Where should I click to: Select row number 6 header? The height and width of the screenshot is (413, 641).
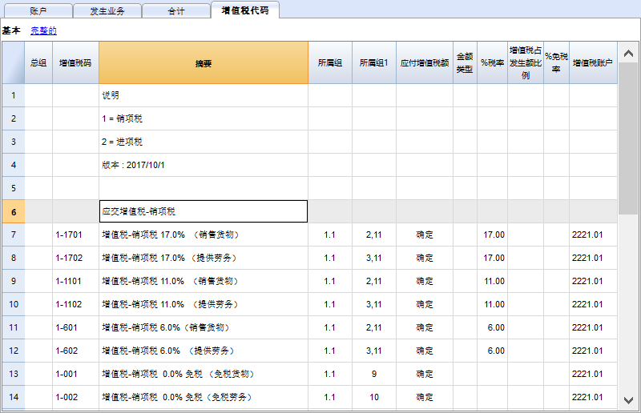(x=13, y=211)
